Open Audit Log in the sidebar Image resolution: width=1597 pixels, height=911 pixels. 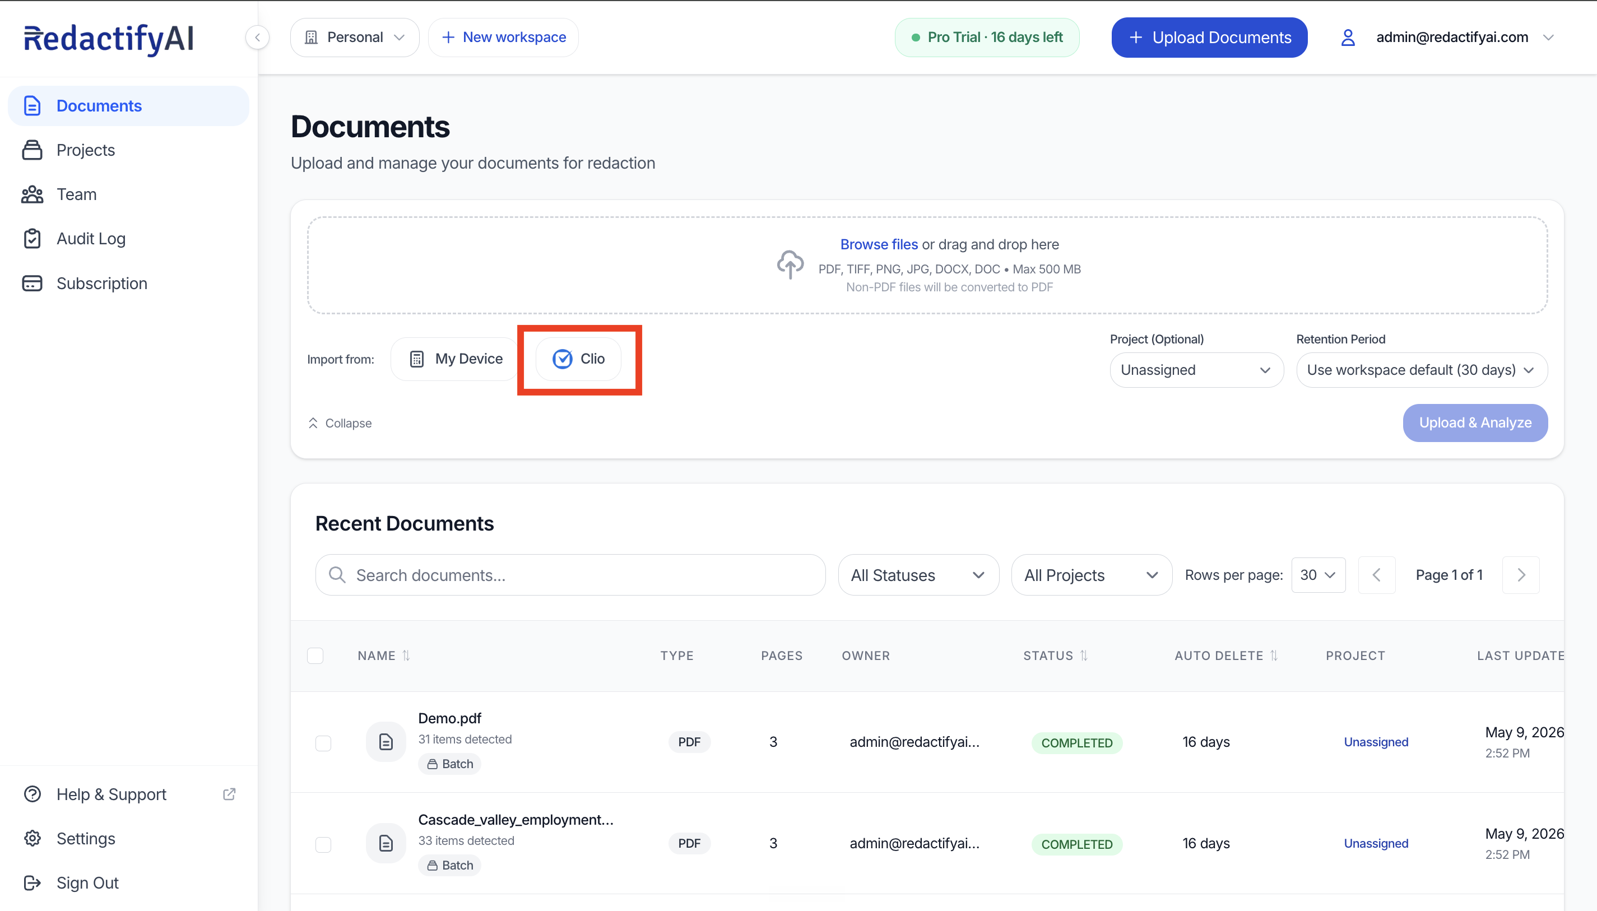pyautogui.click(x=128, y=238)
